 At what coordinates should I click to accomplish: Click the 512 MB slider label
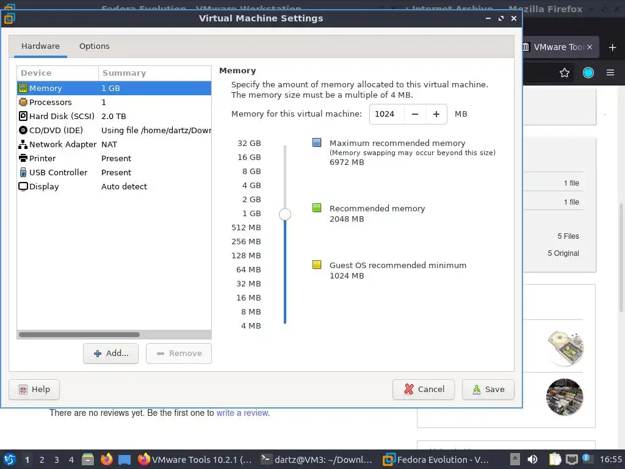[x=246, y=227]
